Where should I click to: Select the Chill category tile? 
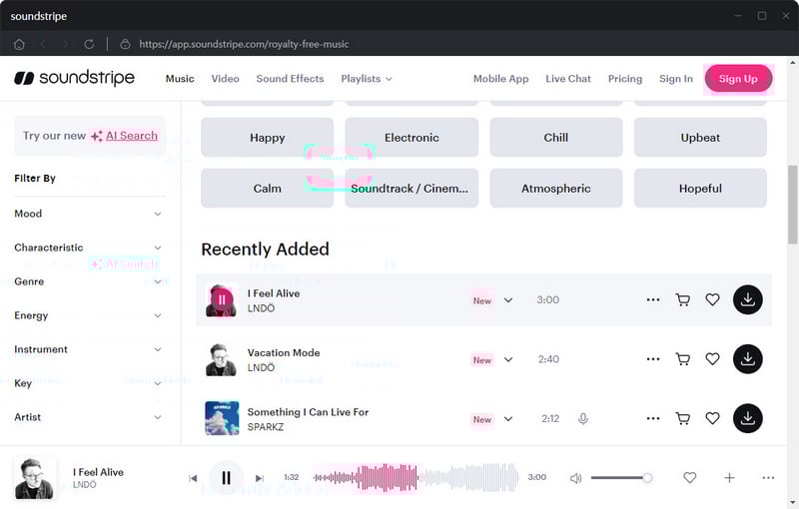tap(556, 138)
